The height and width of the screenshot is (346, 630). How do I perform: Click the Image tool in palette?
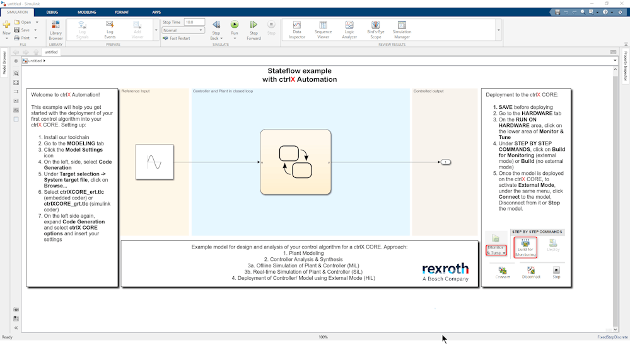16,110
